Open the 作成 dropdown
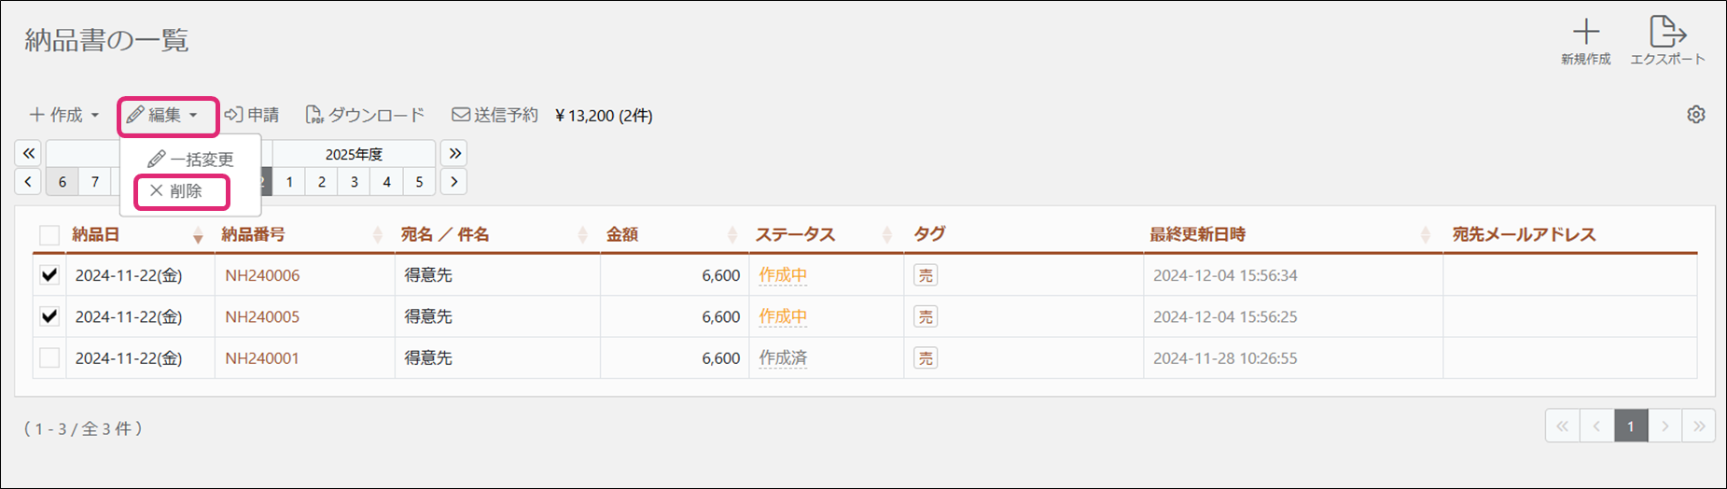This screenshot has height=489, width=1727. 64,115
